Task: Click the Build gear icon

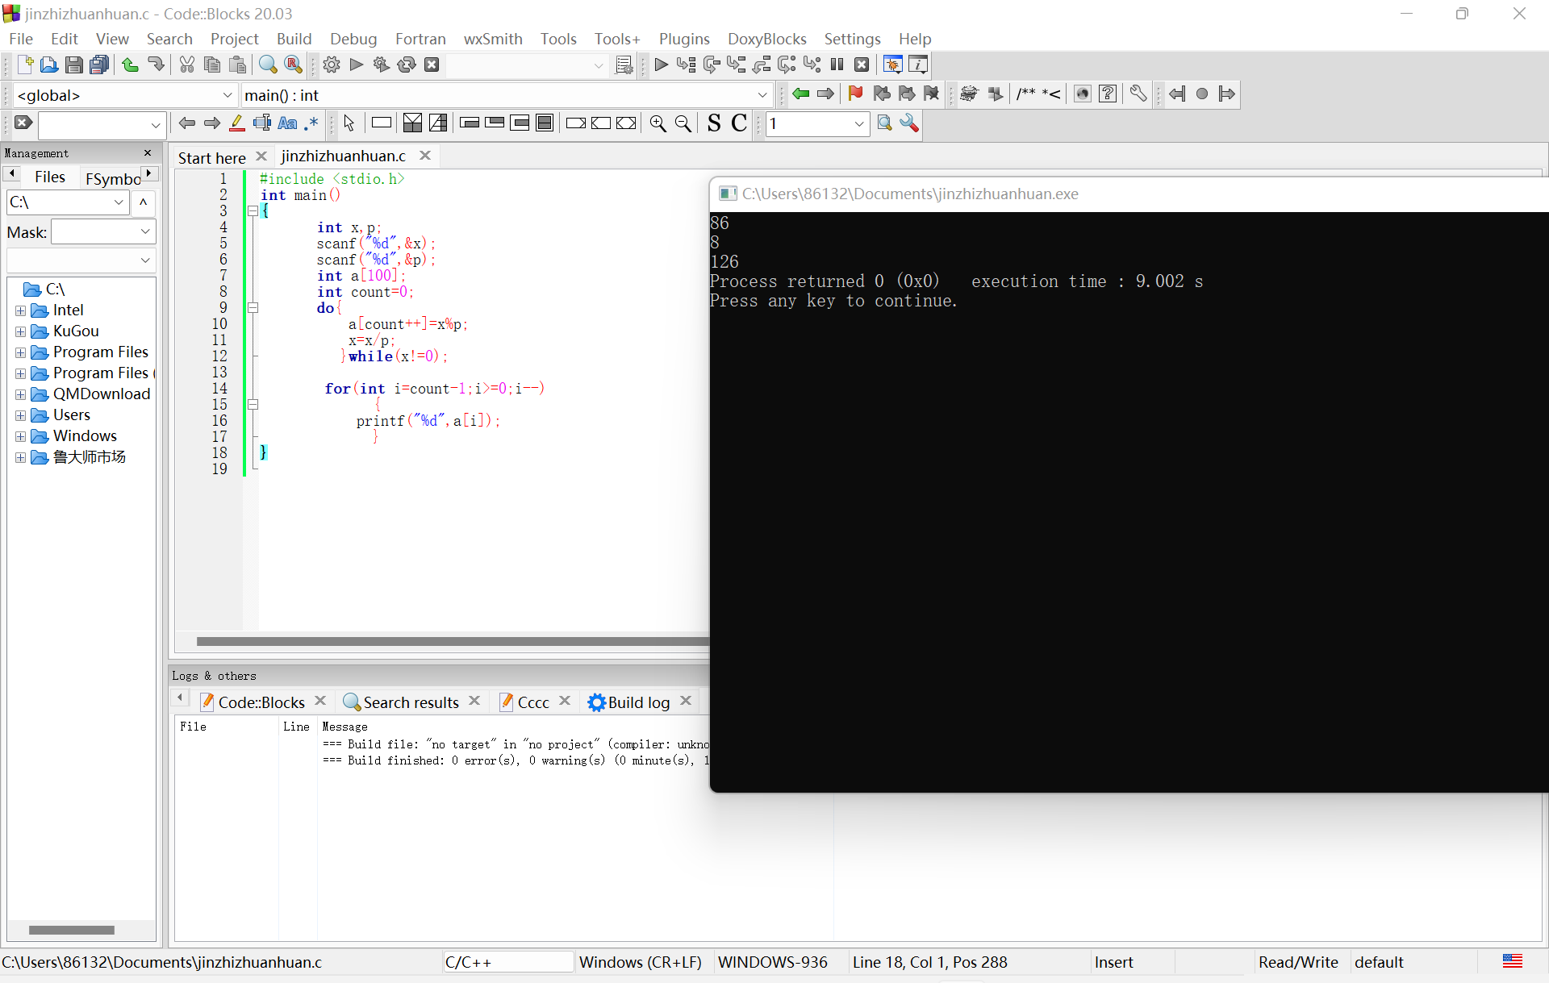Action: tap(331, 65)
